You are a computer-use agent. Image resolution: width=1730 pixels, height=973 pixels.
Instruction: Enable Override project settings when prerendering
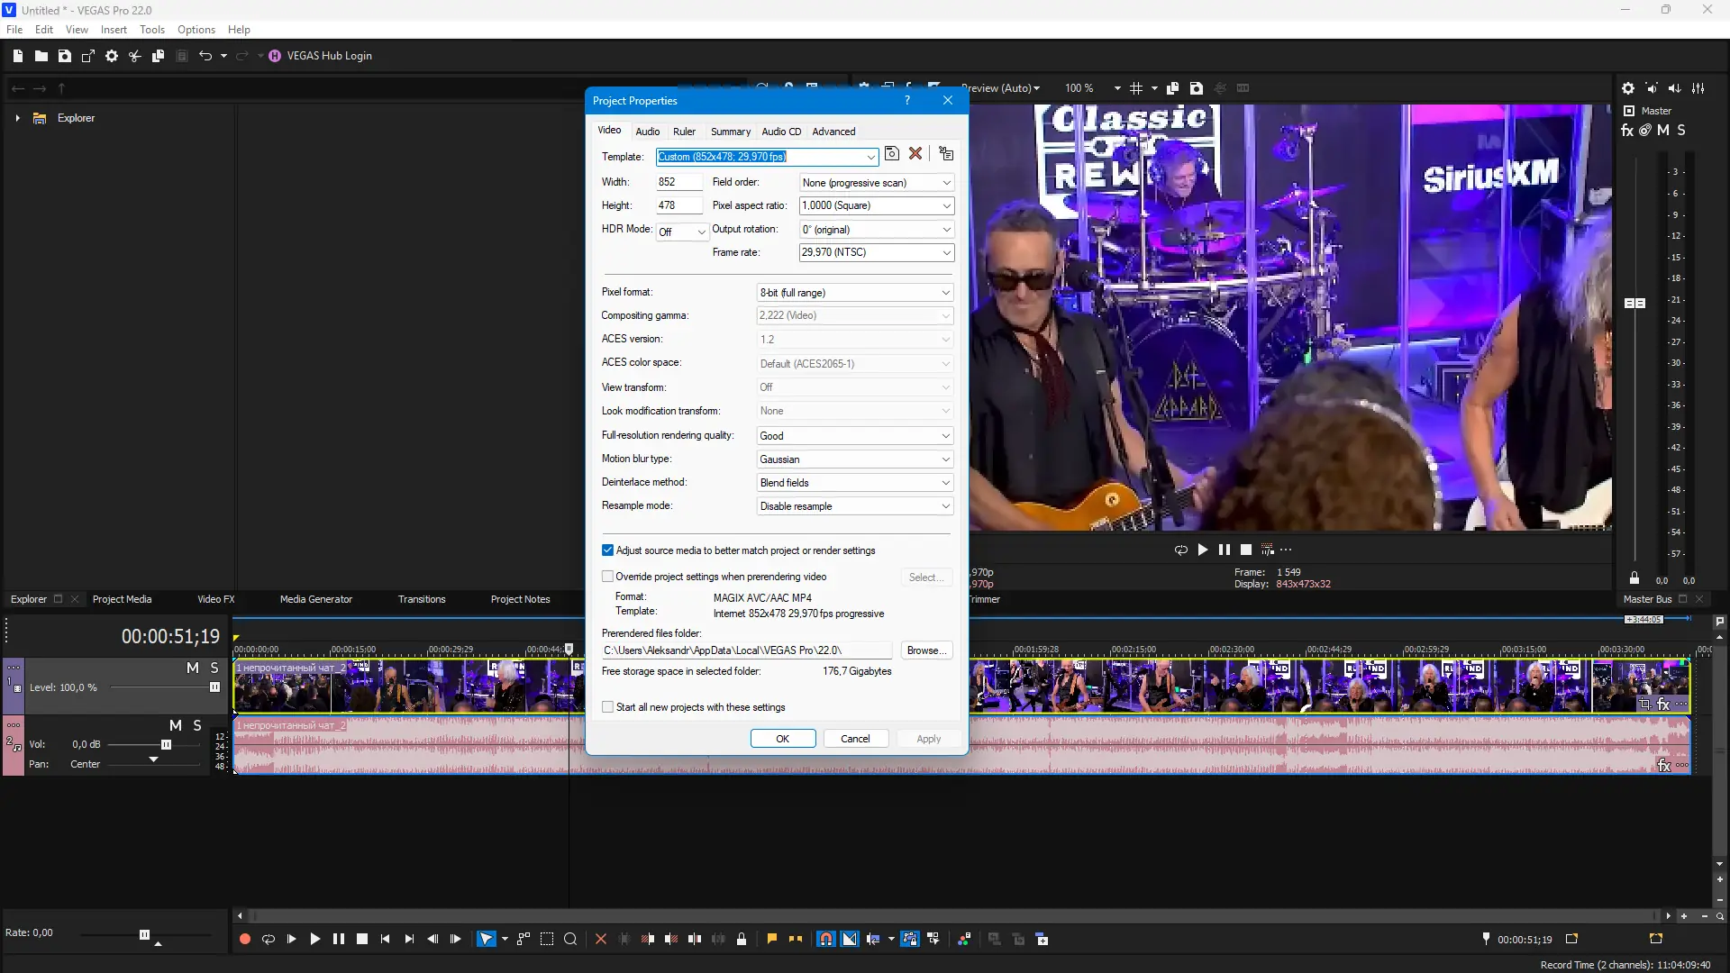[607, 577]
